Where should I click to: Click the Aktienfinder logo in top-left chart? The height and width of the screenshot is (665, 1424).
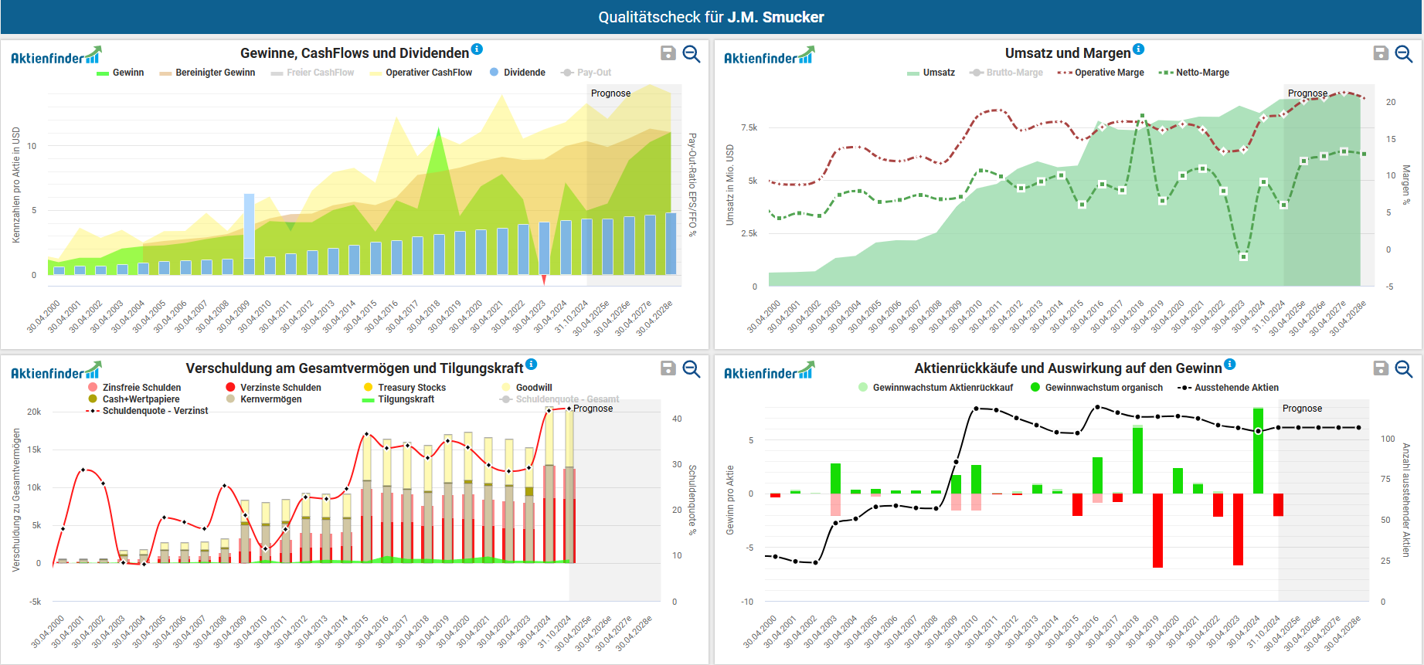pos(56,56)
